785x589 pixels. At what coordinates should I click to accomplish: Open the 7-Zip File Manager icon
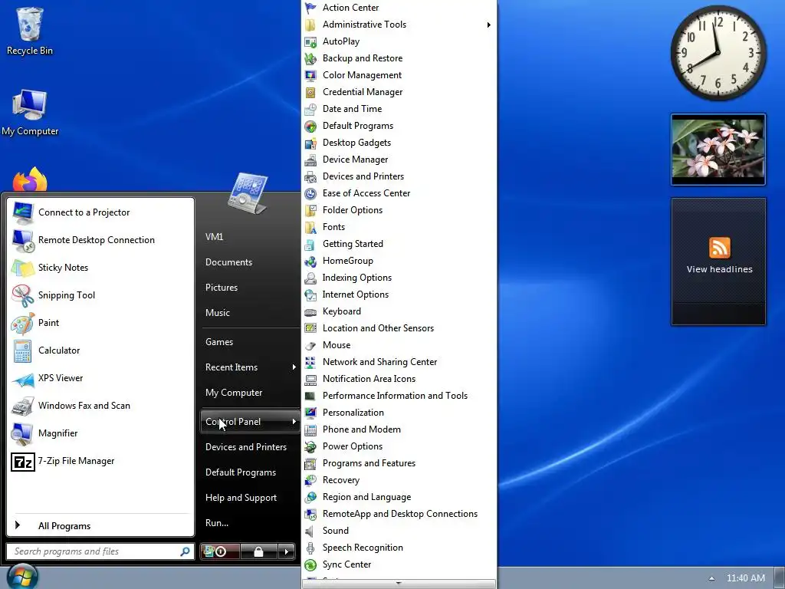[x=22, y=461]
